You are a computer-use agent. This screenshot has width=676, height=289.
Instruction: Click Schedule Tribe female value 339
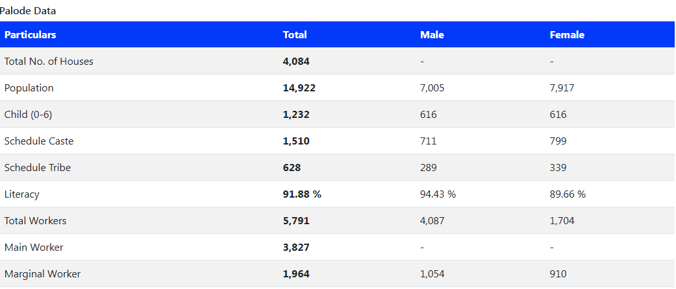558,168
